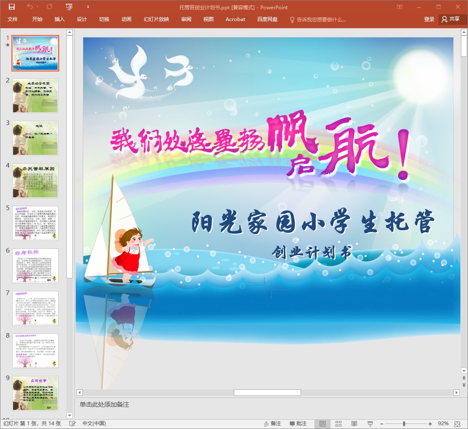Expand Customize Quick Access Toolbar dropdown
The image size is (468, 429).
tap(88, 7)
